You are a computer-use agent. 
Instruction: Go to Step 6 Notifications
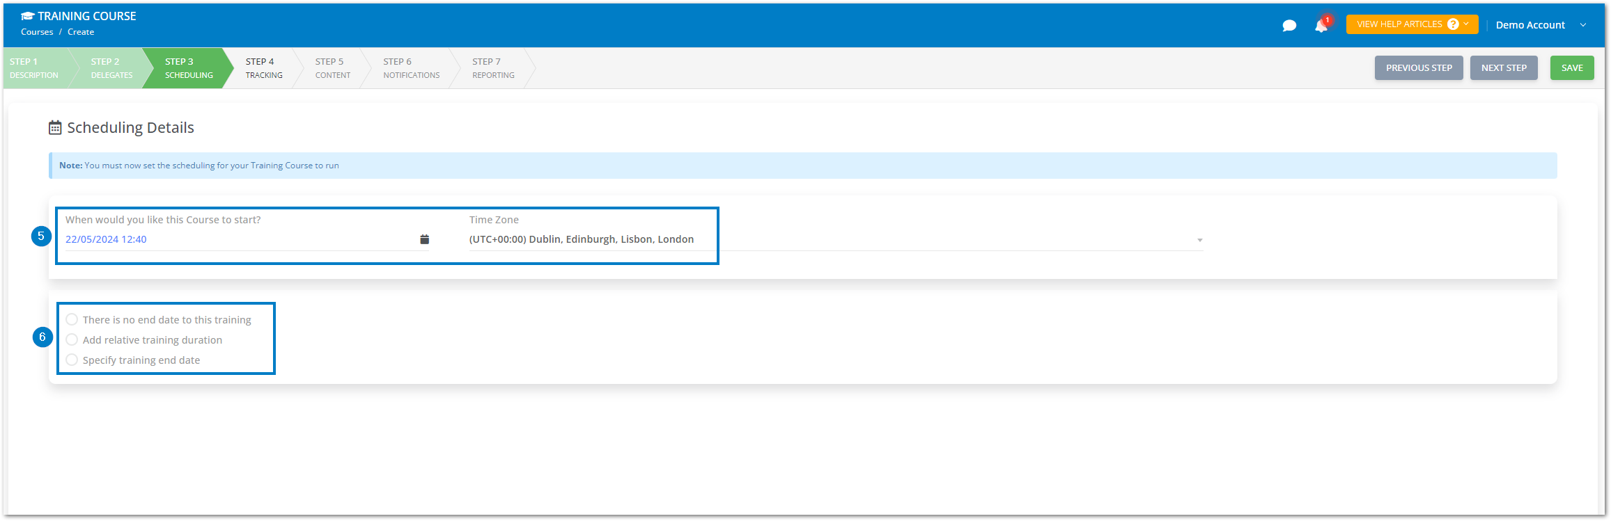[x=411, y=68]
